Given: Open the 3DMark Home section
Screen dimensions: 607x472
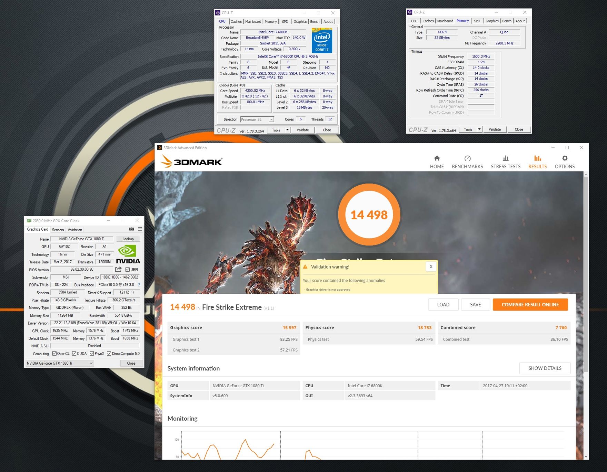Looking at the screenshot, I should [437, 162].
